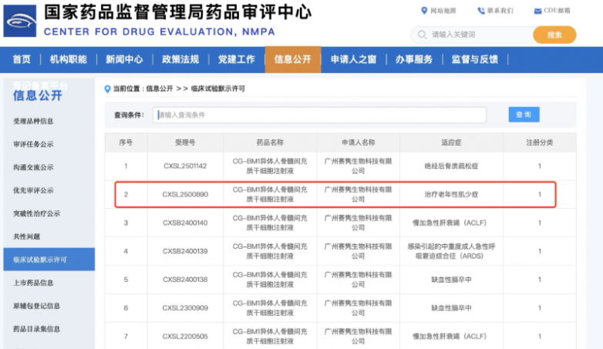Click 缺血性脑卒中 in row 6
This screenshot has width=603, height=349.
point(451,308)
